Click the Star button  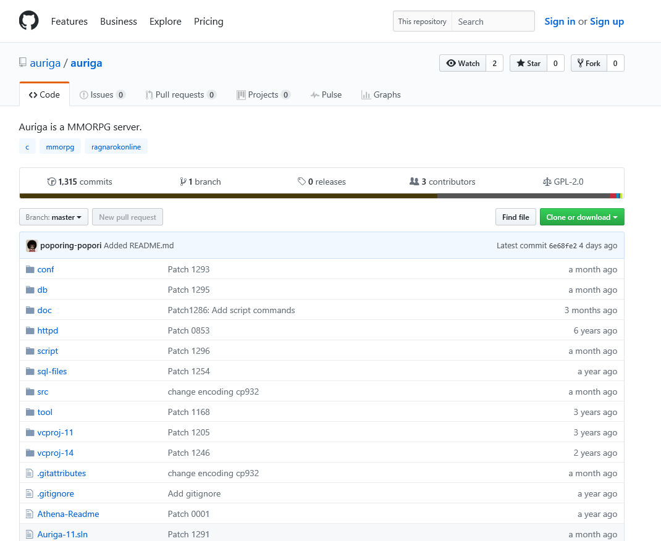(529, 63)
